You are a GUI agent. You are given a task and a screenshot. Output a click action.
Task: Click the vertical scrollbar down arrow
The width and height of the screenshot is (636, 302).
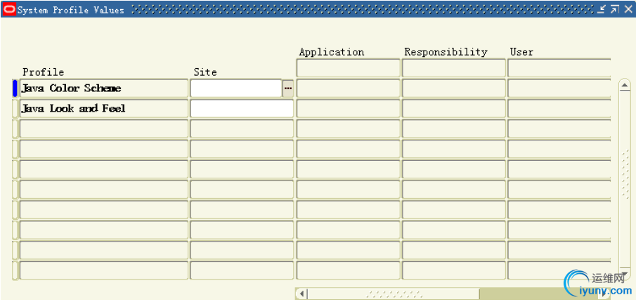point(624,275)
